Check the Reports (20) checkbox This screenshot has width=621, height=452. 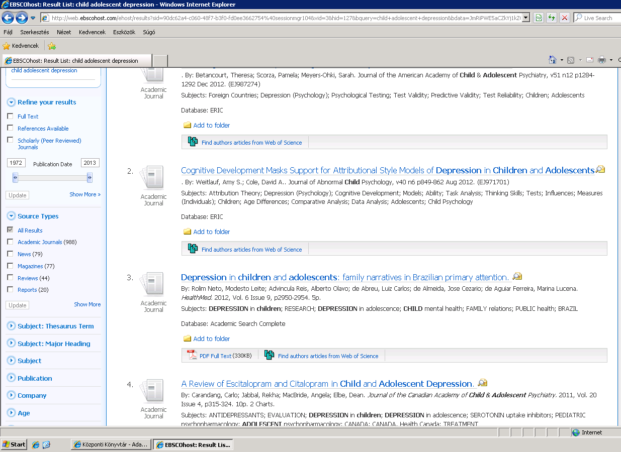point(10,289)
